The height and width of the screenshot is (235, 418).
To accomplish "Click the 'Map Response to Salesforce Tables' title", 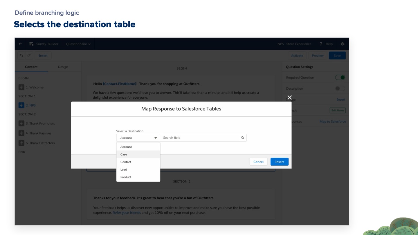I will point(181,109).
